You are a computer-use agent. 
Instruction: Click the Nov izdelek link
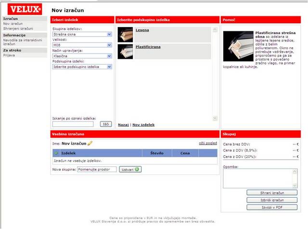[x=143, y=124]
